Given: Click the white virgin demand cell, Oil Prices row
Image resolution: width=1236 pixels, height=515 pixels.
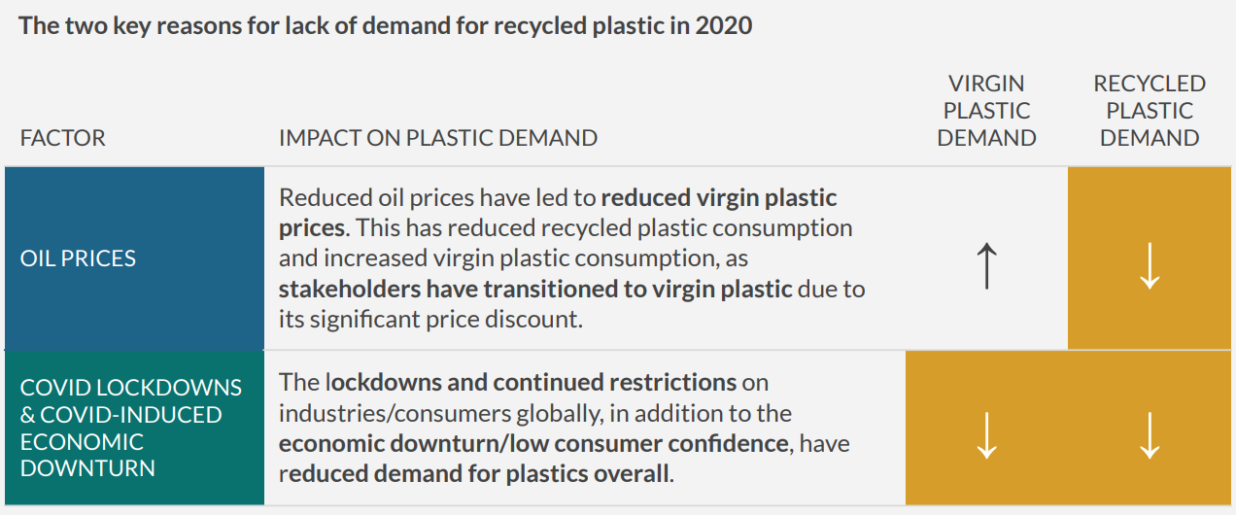Looking at the screenshot, I should tap(986, 257).
